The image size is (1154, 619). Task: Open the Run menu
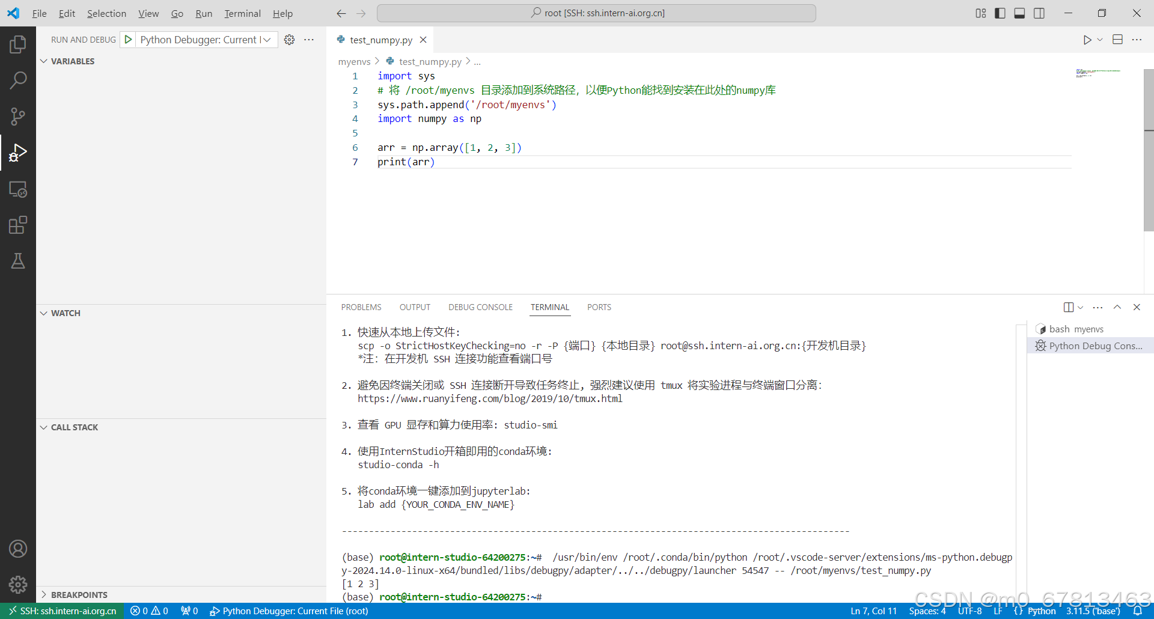[204, 13]
